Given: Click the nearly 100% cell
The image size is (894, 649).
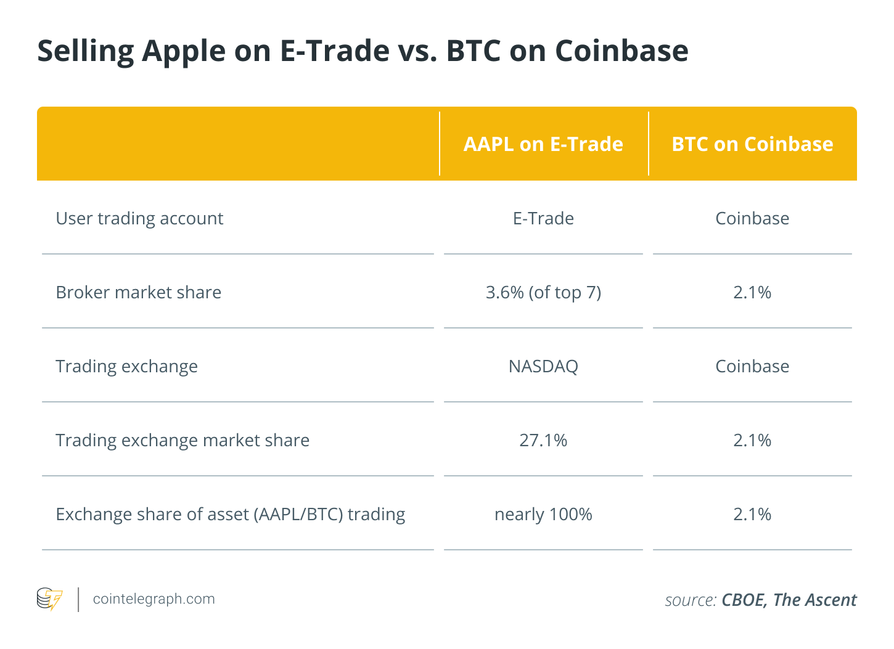Looking at the screenshot, I should [543, 514].
